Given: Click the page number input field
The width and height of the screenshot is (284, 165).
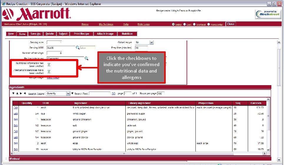Looking at the screenshot, I should 128,94.
